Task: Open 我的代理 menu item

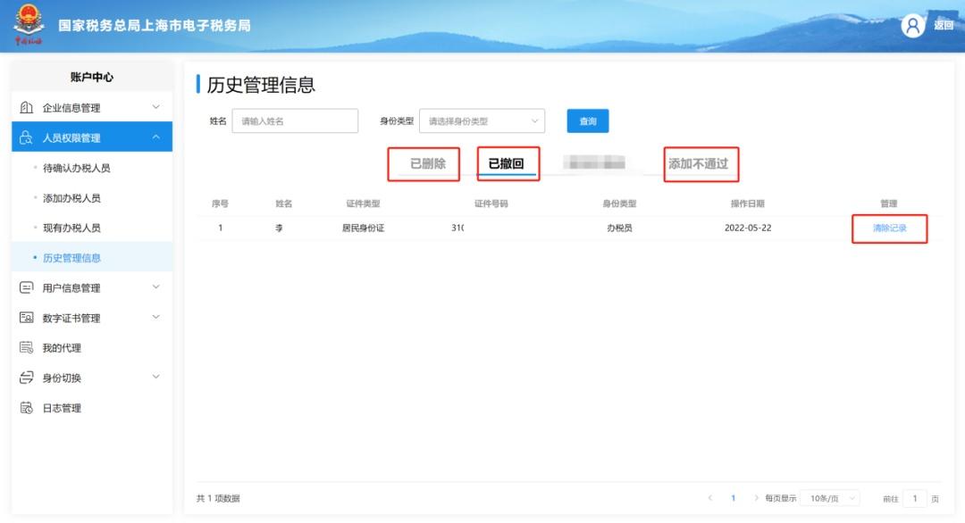Action: point(92,348)
